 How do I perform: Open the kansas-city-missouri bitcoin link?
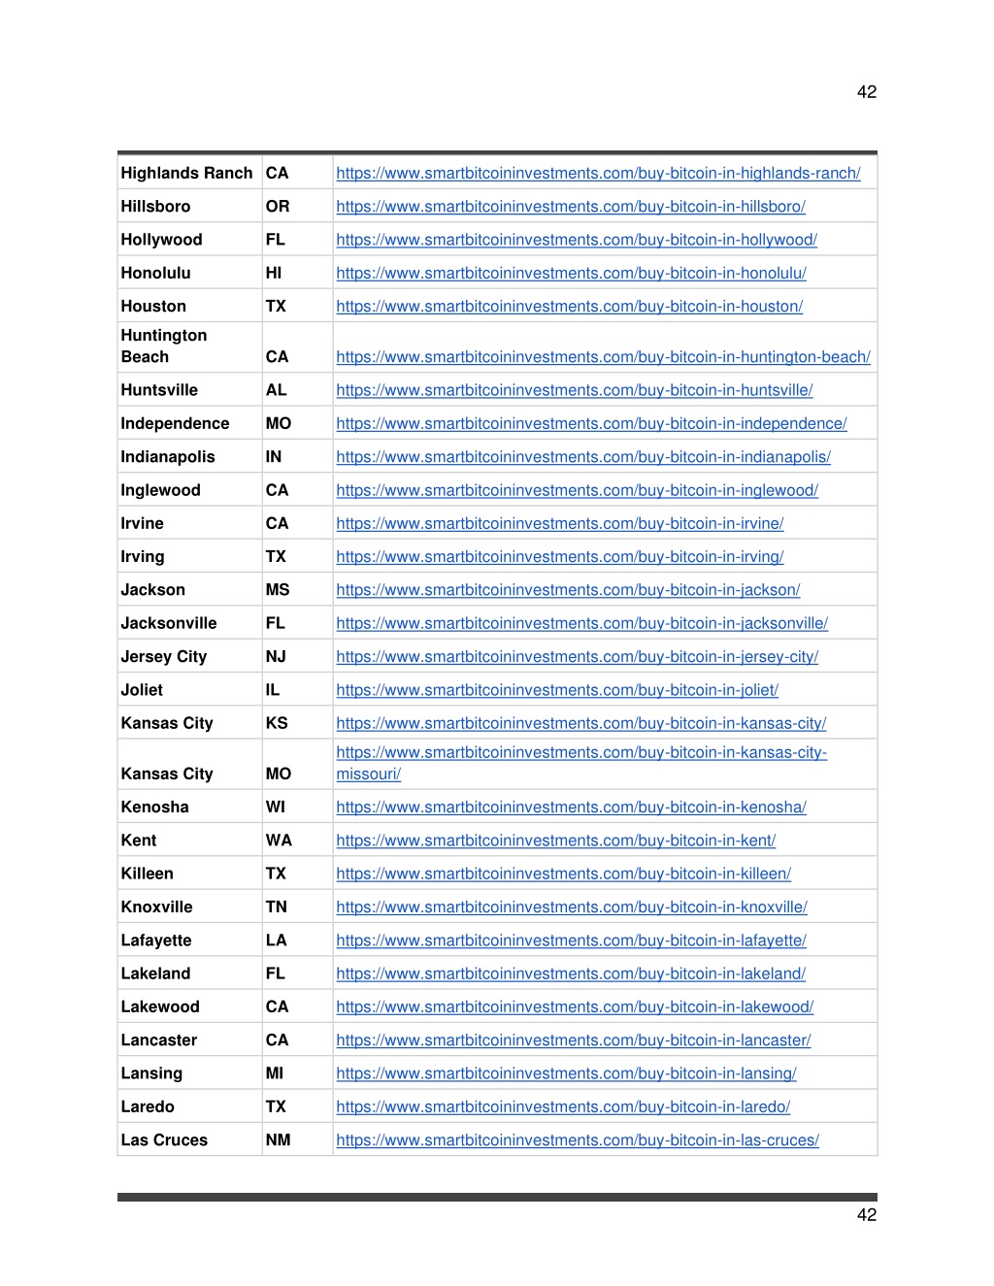[581, 763]
